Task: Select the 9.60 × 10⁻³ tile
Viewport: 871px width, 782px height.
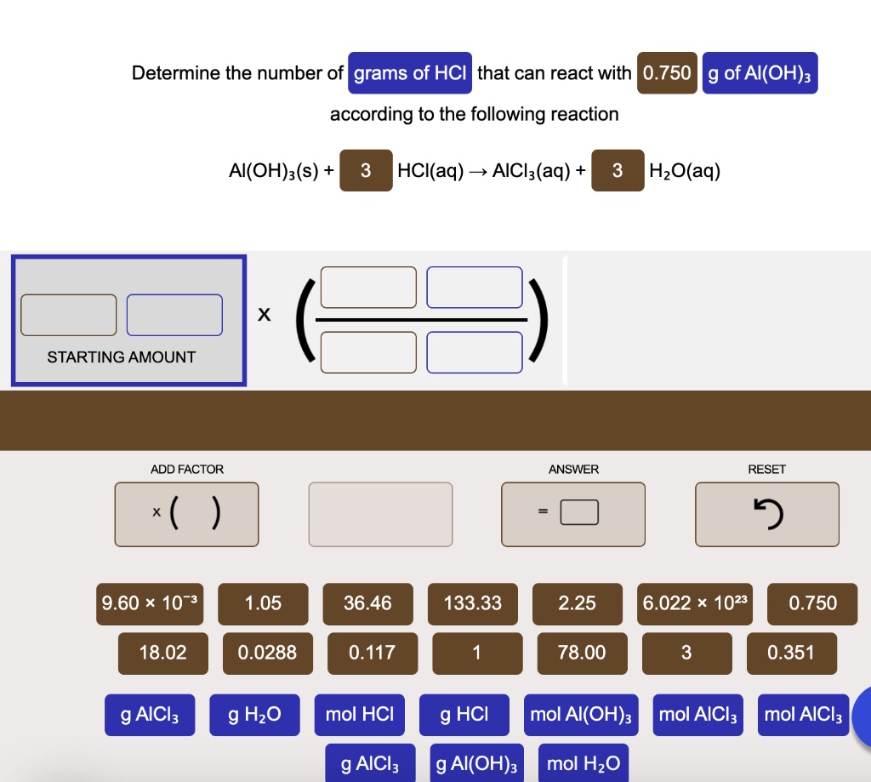Action: [x=150, y=603]
